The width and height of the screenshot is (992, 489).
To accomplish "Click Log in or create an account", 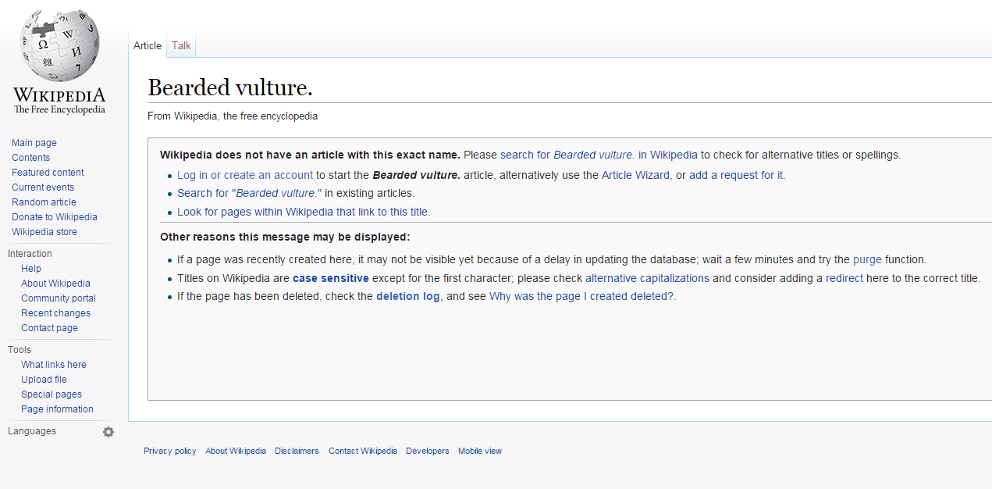I will point(245,175).
